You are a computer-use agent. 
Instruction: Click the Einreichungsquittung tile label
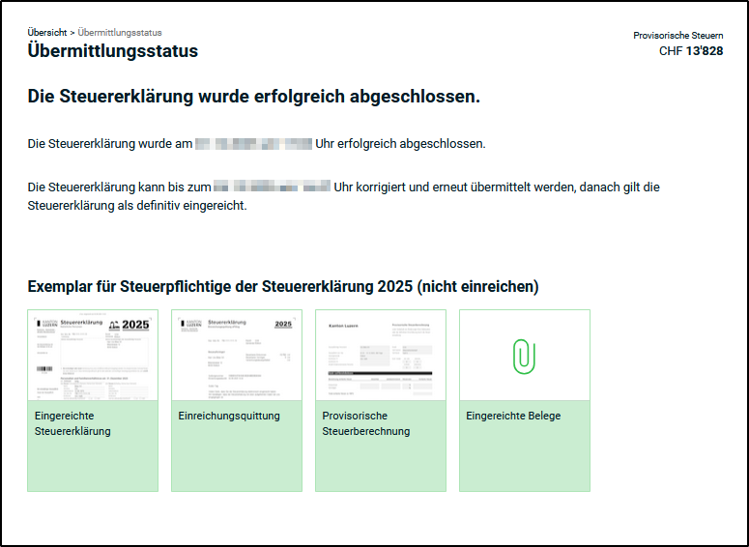pyautogui.click(x=229, y=416)
